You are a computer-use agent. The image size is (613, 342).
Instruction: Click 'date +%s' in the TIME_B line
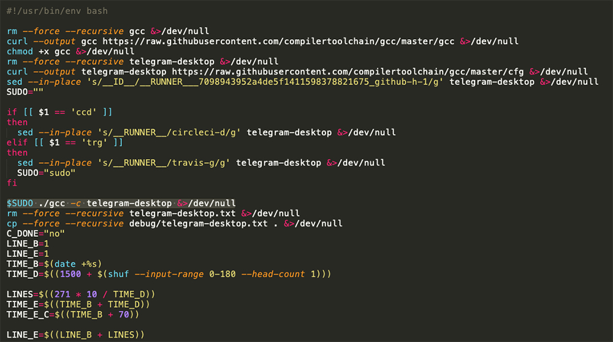coord(76,264)
